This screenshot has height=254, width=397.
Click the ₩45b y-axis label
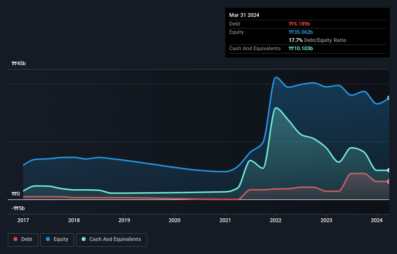pyautogui.click(x=18, y=63)
